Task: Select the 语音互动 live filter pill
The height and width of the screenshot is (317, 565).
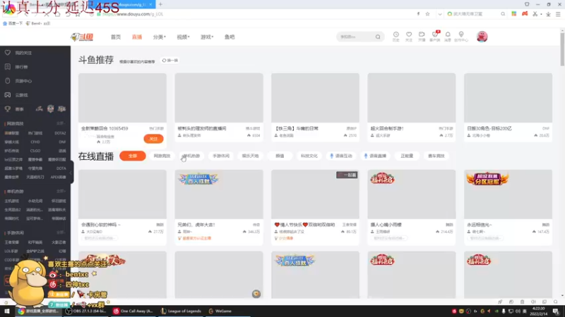Action: 341,156
